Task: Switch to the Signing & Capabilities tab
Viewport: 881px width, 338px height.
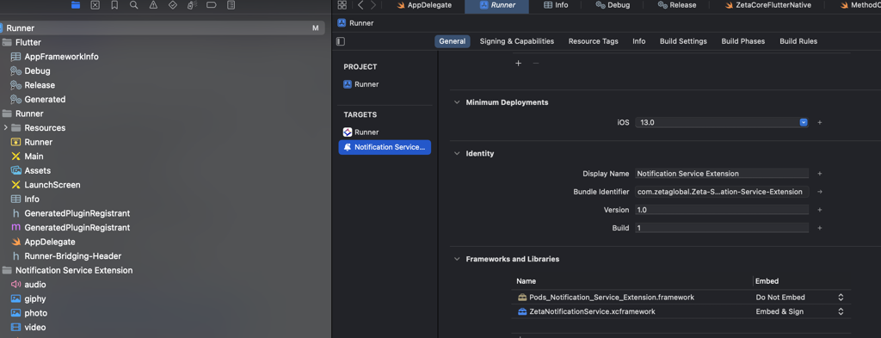Action: click(517, 41)
